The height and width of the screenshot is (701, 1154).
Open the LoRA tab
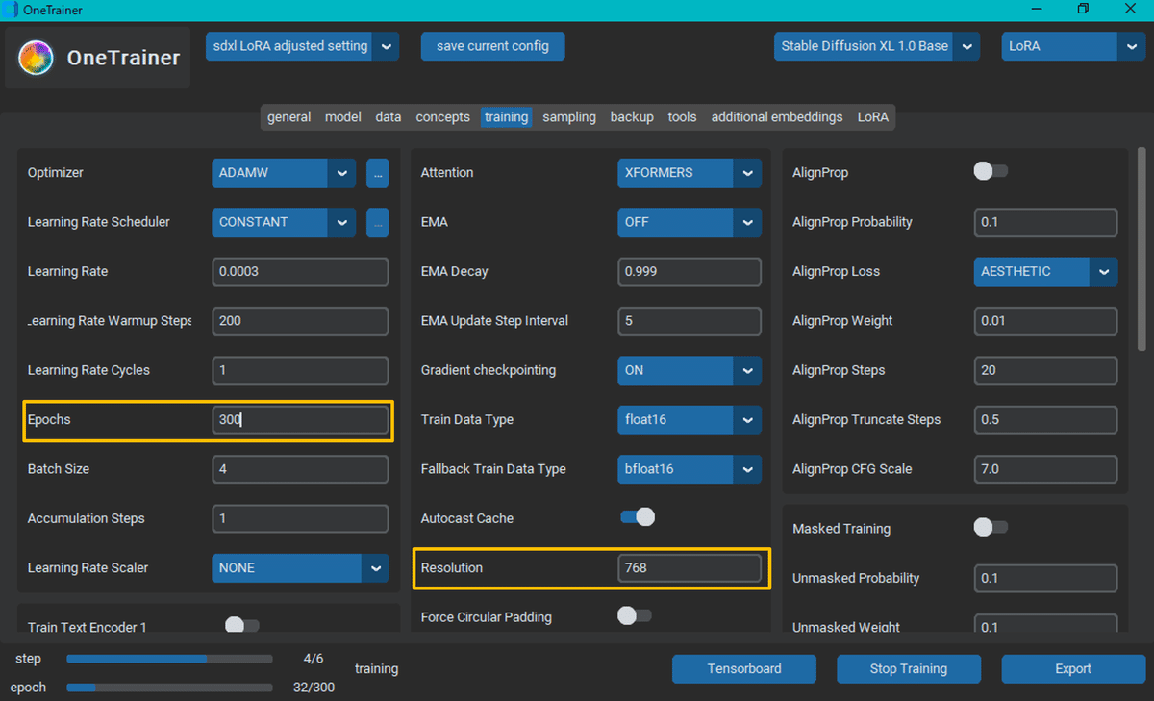pyautogui.click(x=873, y=117)
